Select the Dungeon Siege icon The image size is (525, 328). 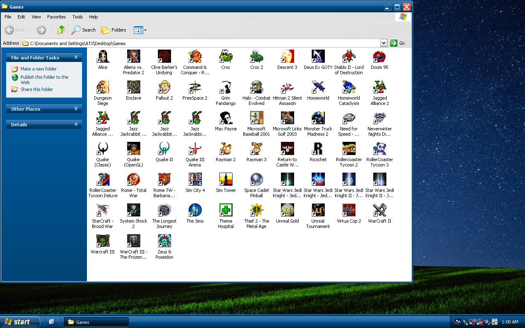click(103, 87)
